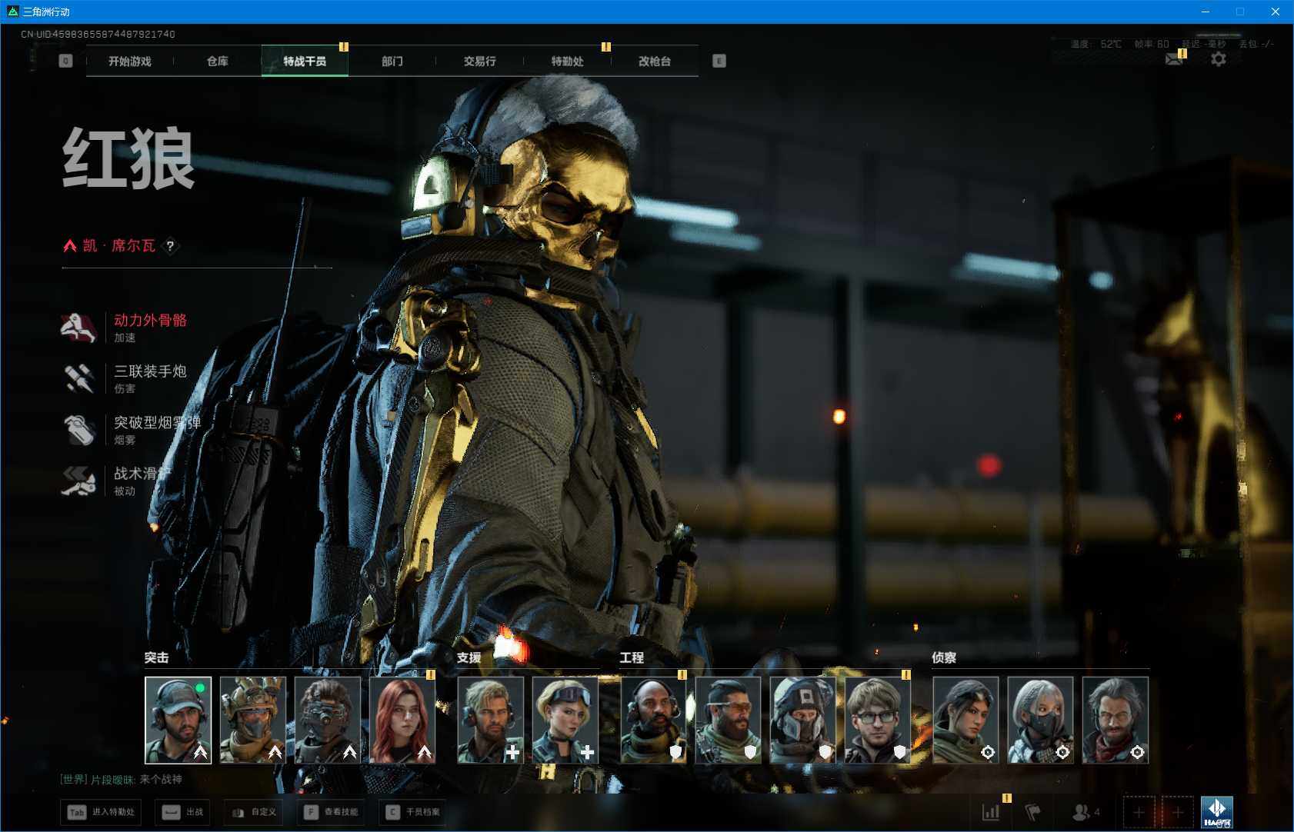This screenshot has width=1294, height=832.
Task: Click the question mark next to 凯·席尔瓦
Action: 171,246
